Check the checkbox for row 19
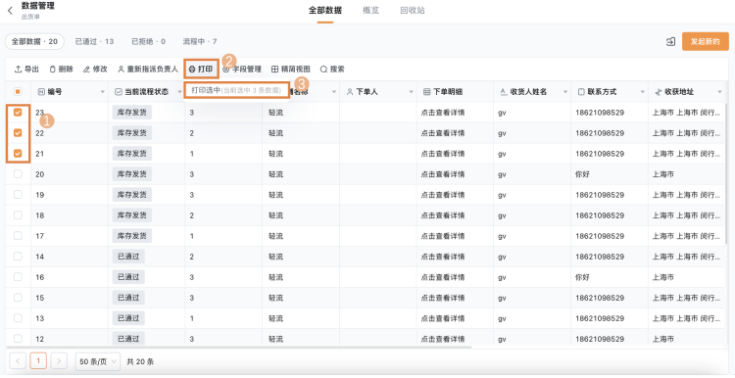 click(18, 195)
